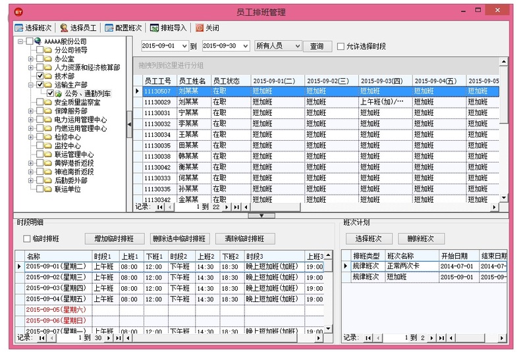
Task: Select the 上午班(加)/… cell on 2015-09-03
Action: (385, 102)
